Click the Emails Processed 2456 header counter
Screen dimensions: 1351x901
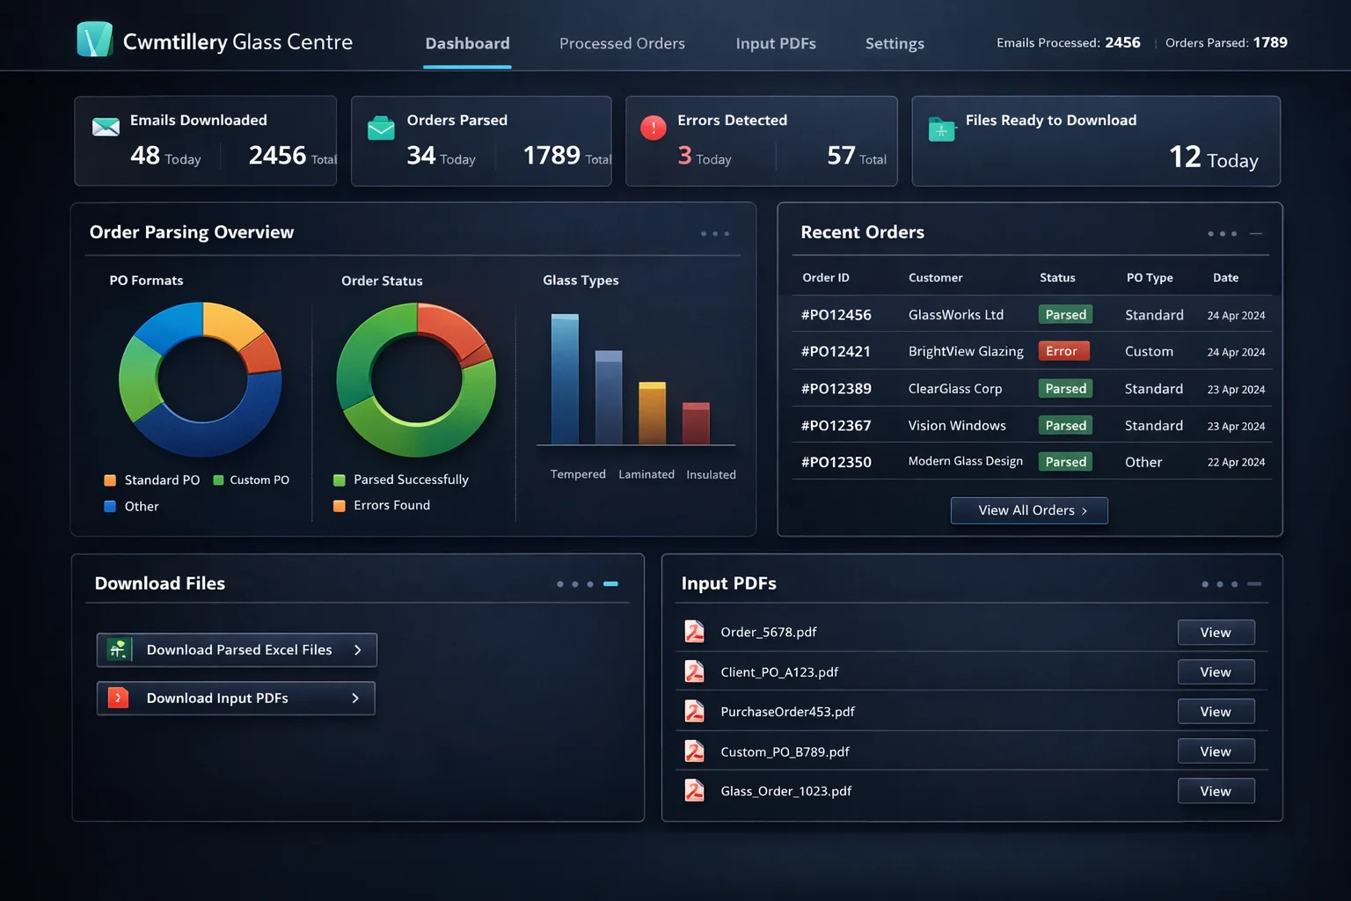pos(1068,42)
